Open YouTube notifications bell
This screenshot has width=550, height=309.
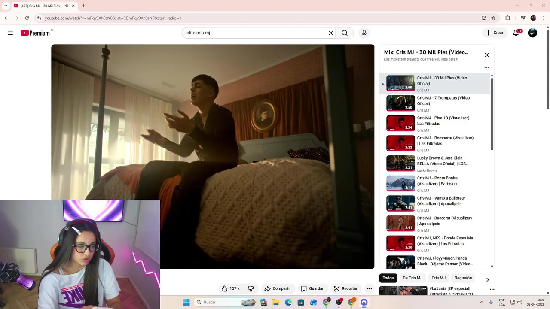[x=516, y=33]
